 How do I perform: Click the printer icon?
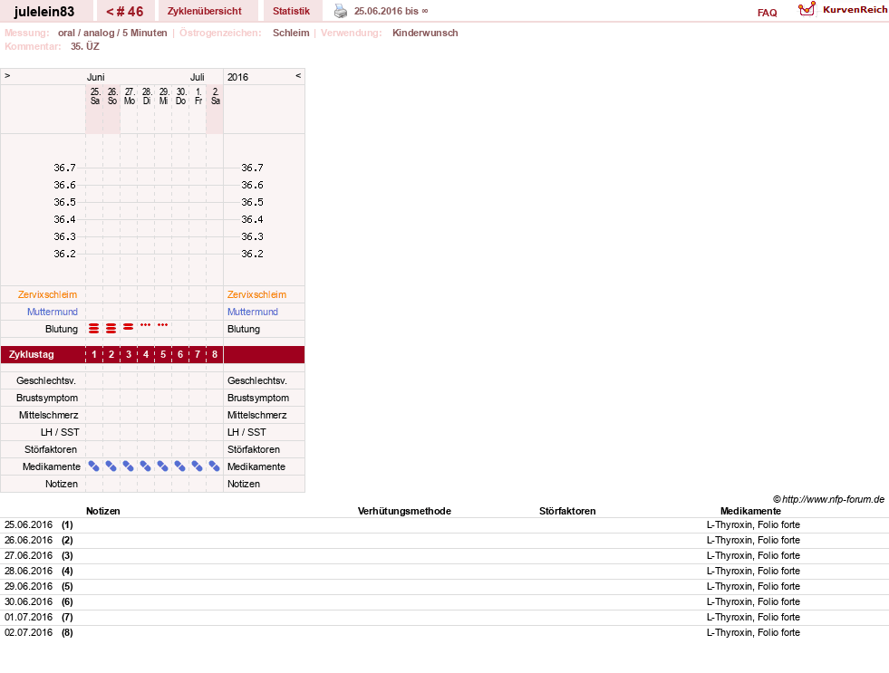click(x=340, y=11)
